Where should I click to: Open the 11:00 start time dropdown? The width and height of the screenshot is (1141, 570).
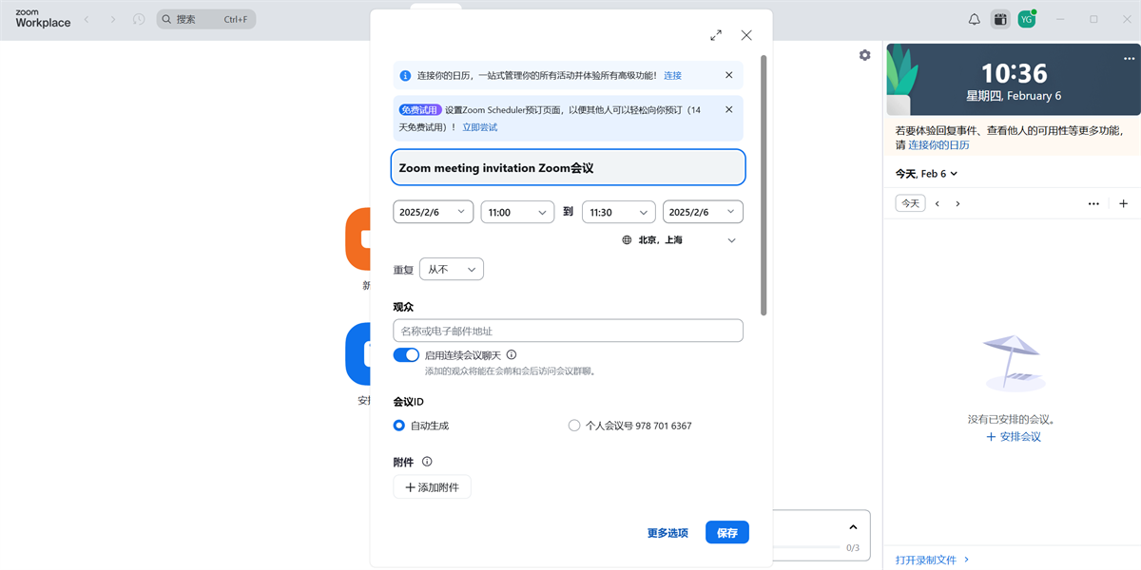pos(517,213)
